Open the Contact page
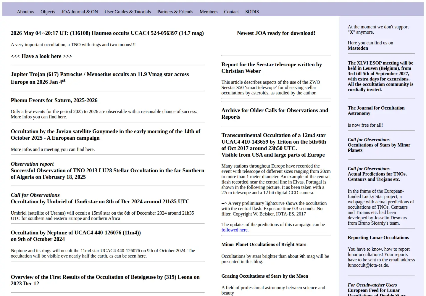 click(x=231, y=12)
